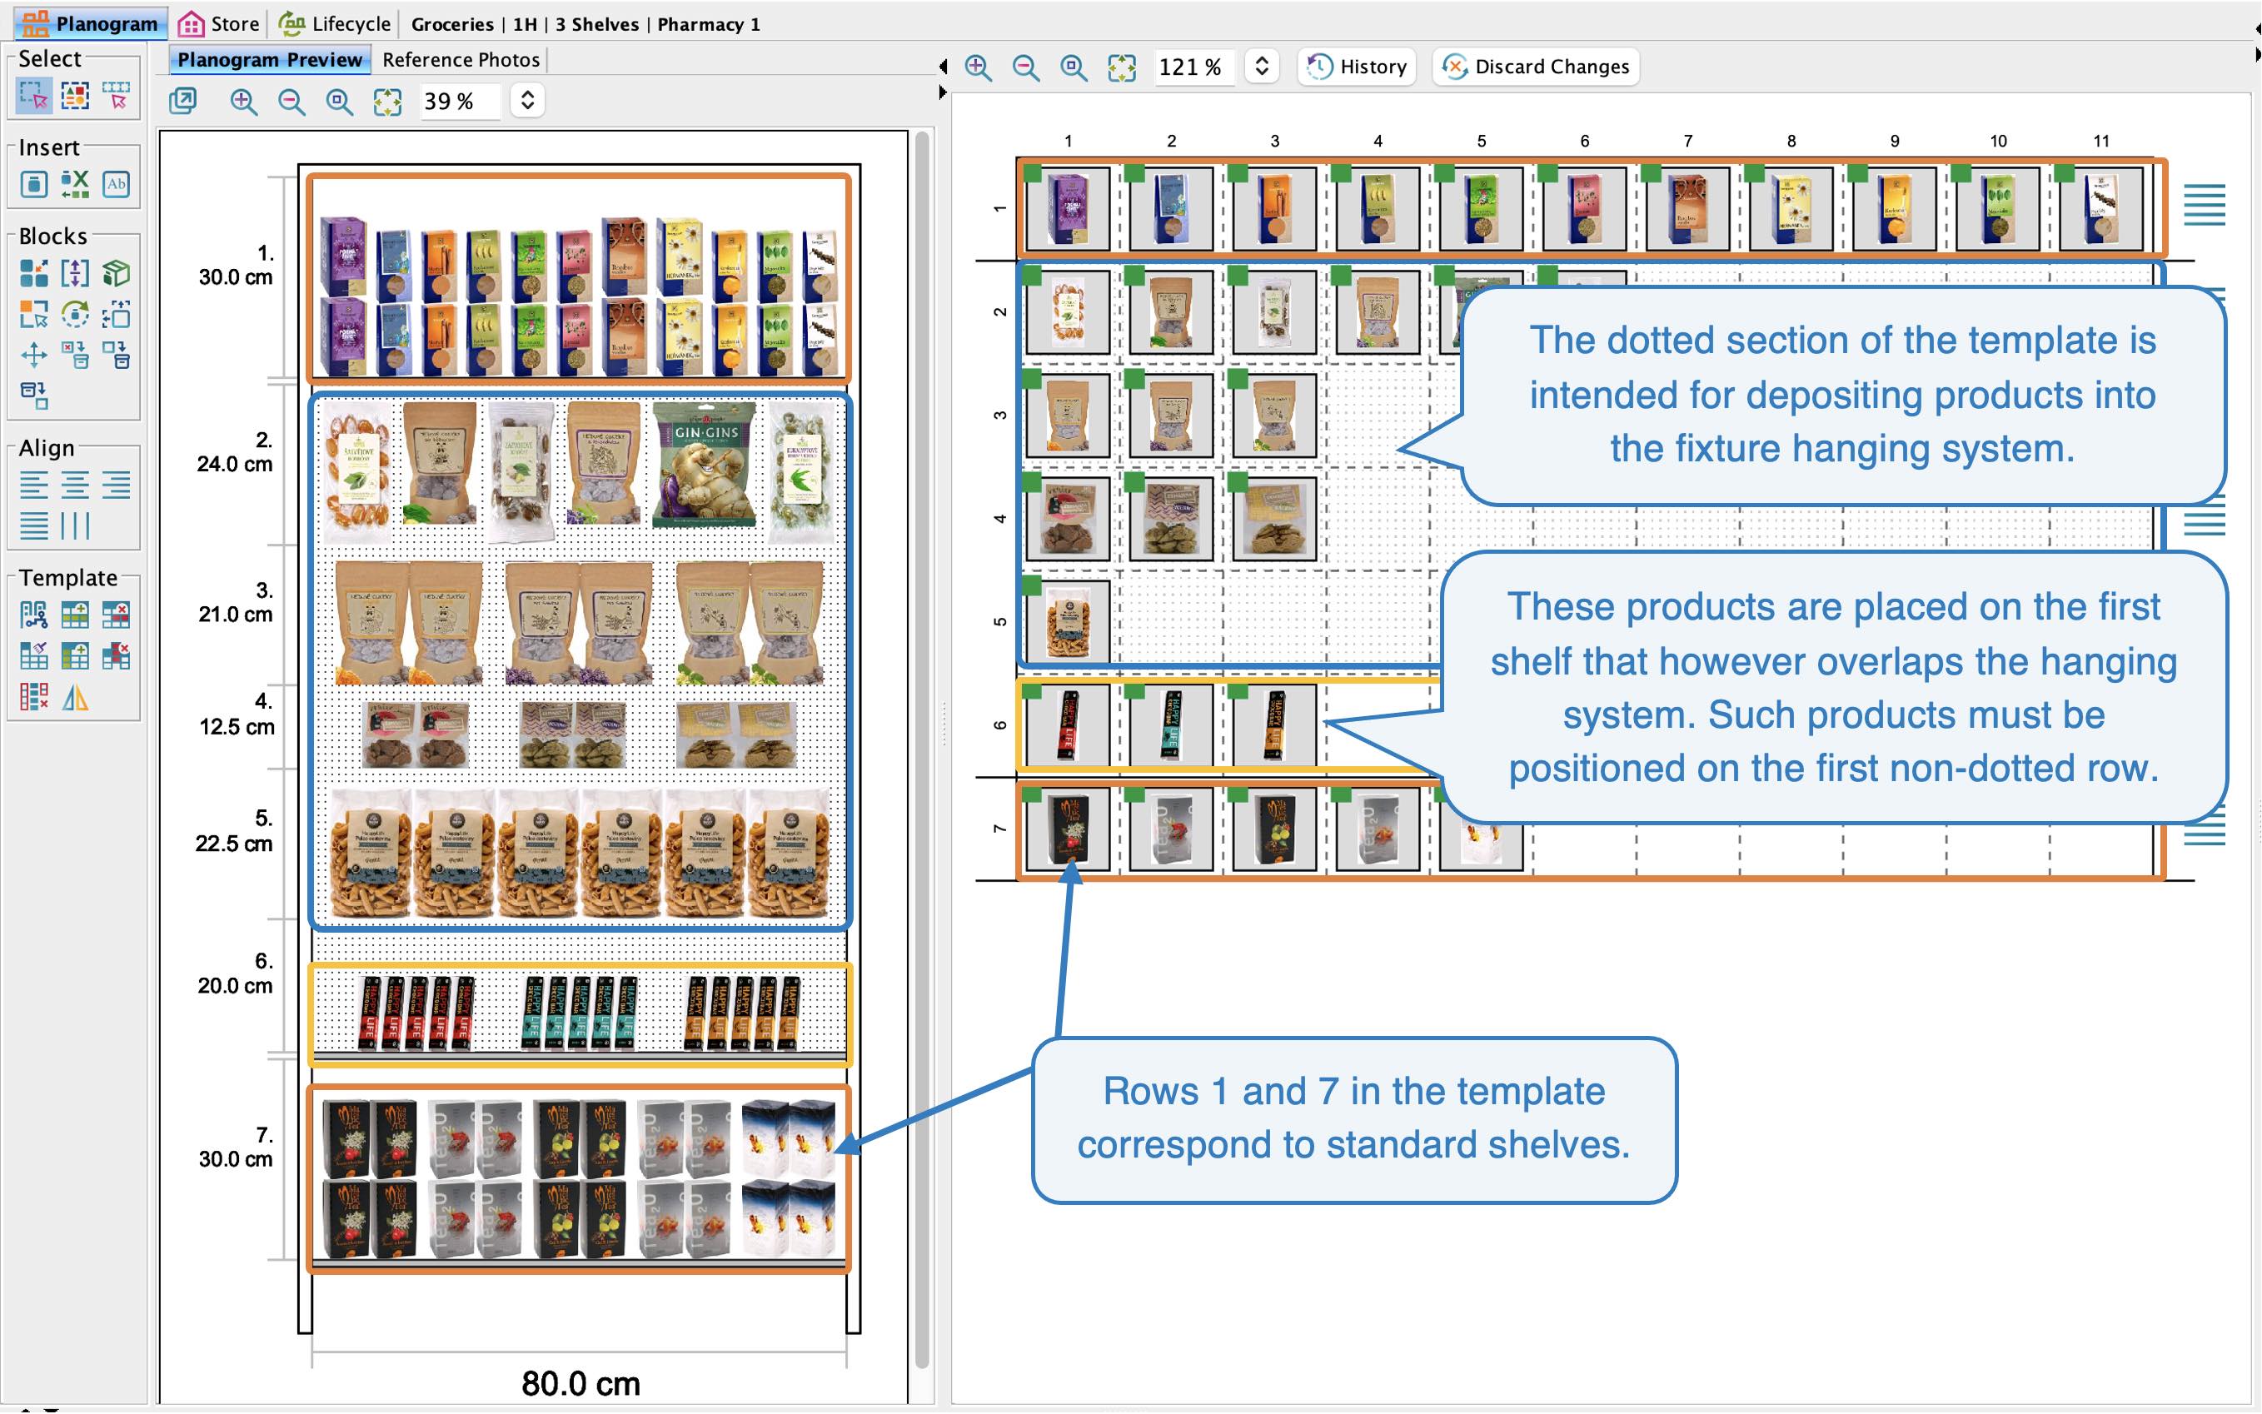Click add template column icon with green plus
The image size is (2262, 1414).
tap(75, 655)
